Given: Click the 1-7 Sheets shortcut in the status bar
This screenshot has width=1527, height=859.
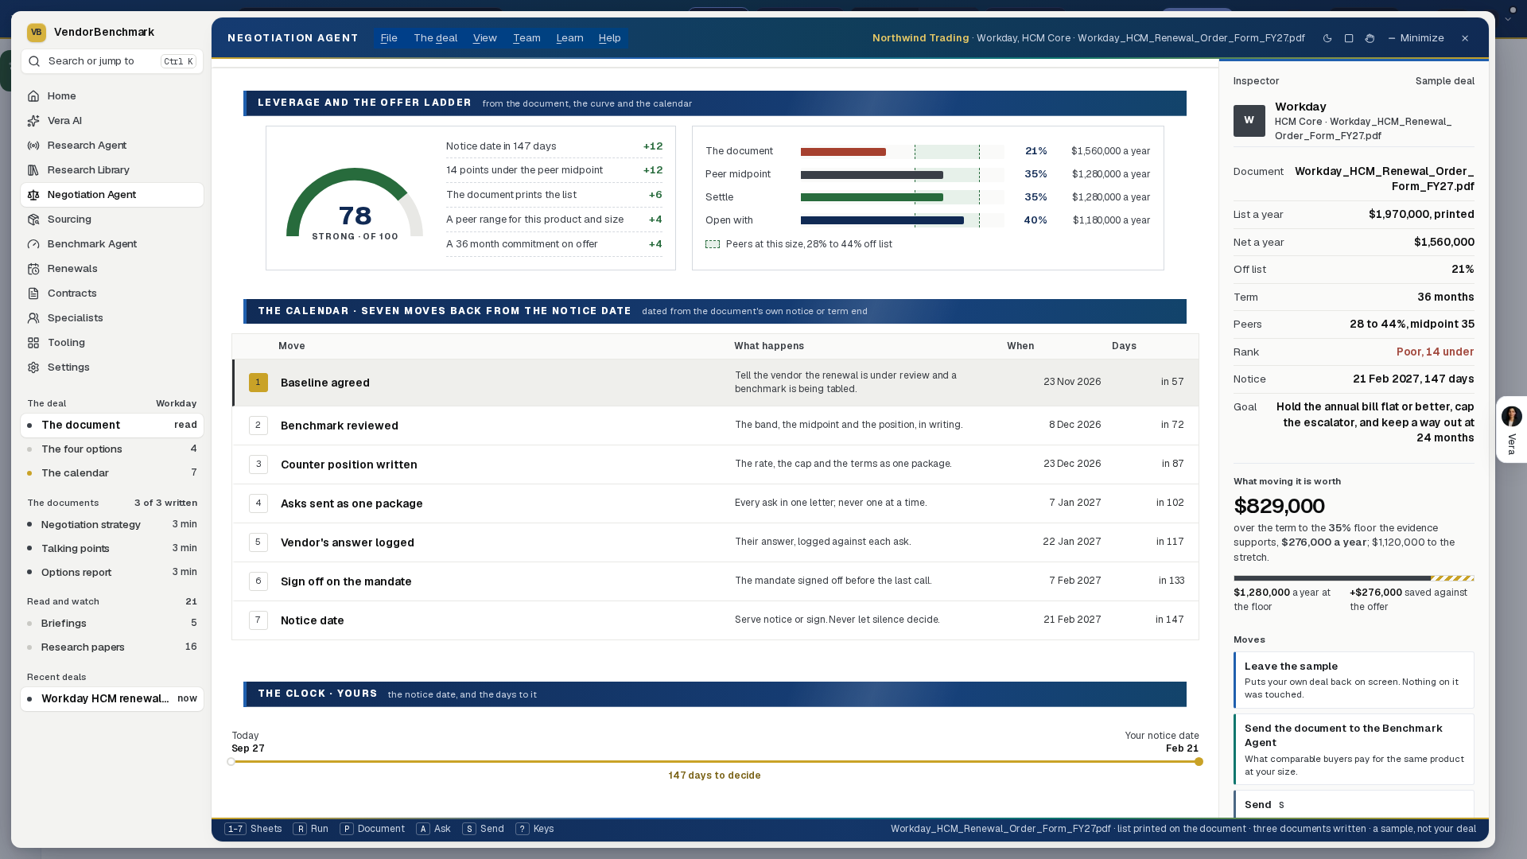Looking at the screenshot, I should (253, 829).
